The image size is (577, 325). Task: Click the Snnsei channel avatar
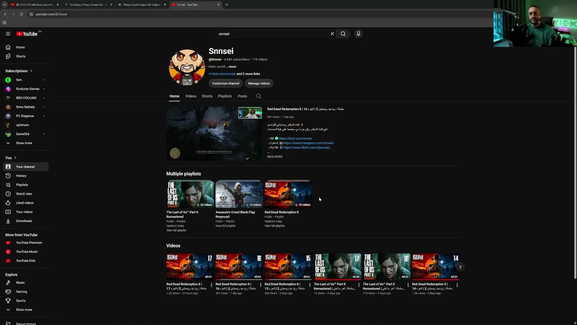pos(187,68)
